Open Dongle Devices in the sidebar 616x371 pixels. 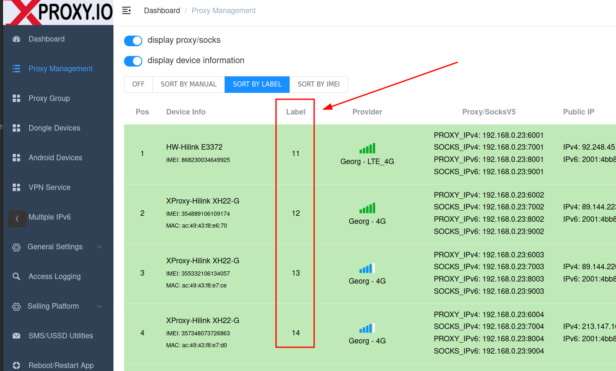coord(54,128)
